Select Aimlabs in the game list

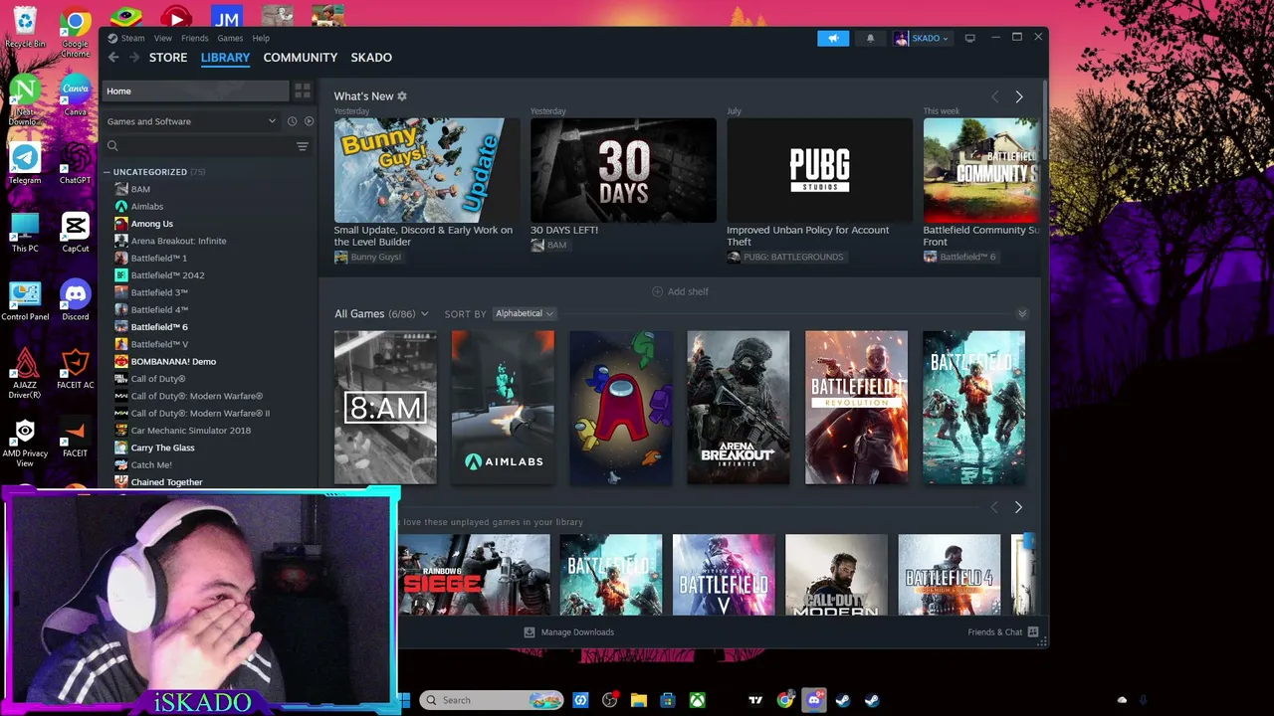pos(146,207)
